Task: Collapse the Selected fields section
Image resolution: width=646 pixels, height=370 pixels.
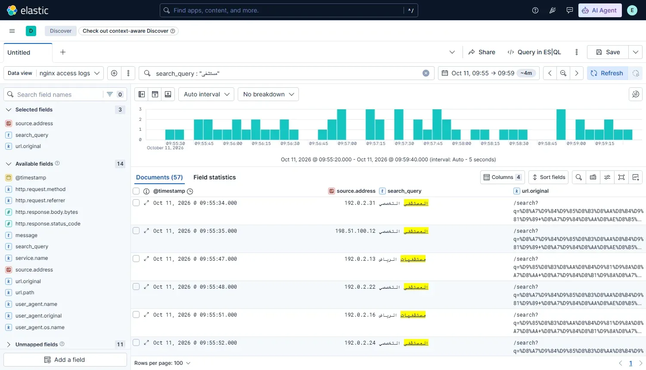Action: [9, 110]
